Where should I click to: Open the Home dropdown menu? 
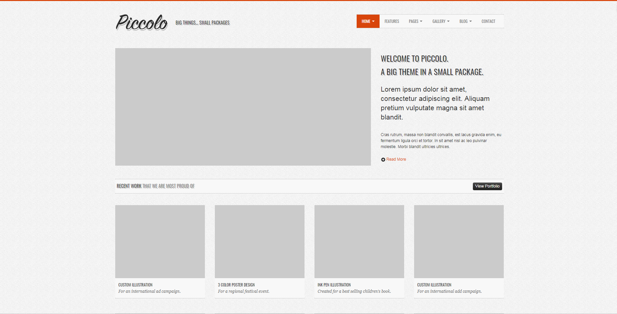click(368, 21)
